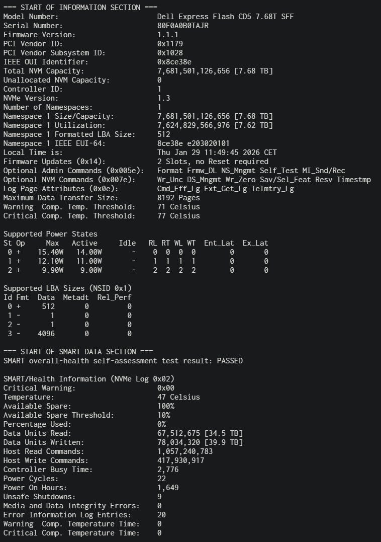This screenshot has width=381, height=542.
Task: Click the Local Time timestamp value
Action: click(217, 152)
